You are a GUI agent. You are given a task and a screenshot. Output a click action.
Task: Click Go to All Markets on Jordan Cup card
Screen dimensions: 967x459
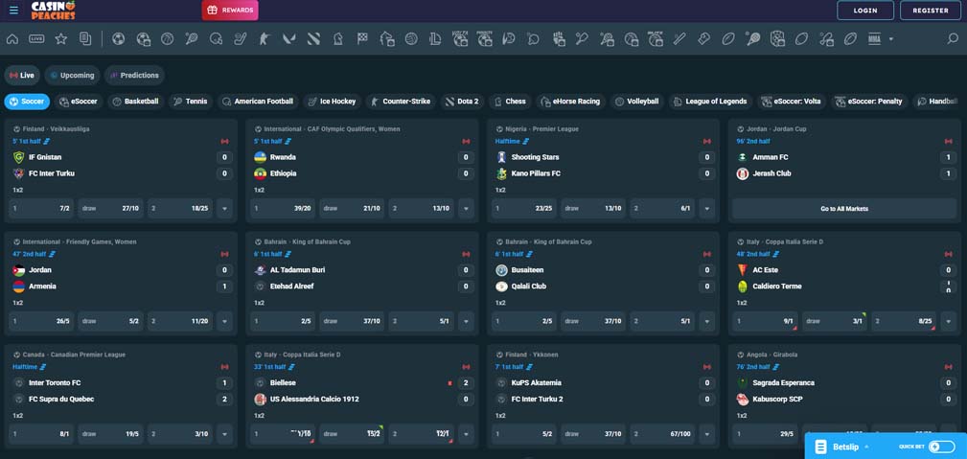[844, 209]
